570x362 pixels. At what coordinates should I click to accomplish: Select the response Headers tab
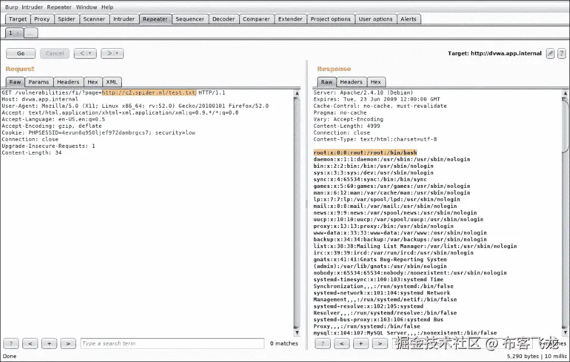click(351, 82)
